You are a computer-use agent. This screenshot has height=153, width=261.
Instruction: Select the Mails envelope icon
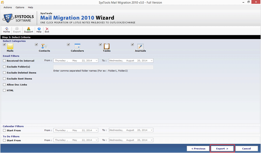click(10, 46)
